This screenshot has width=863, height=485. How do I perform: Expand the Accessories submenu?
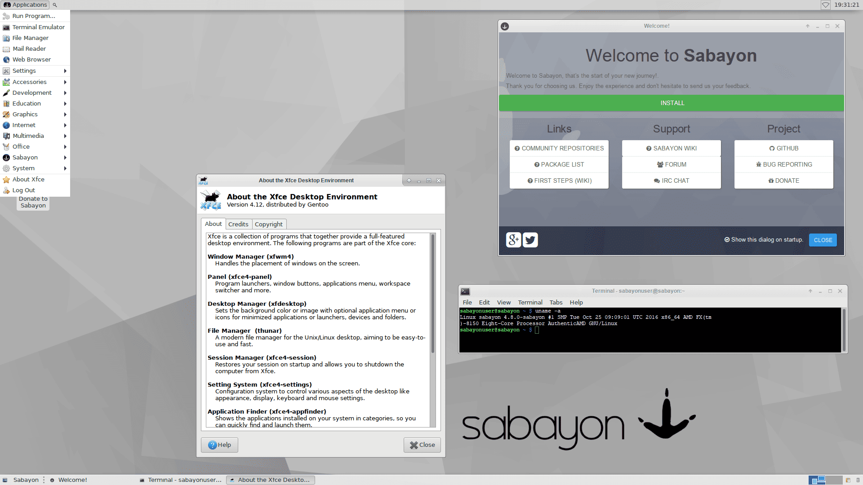(x=35, y=82)
